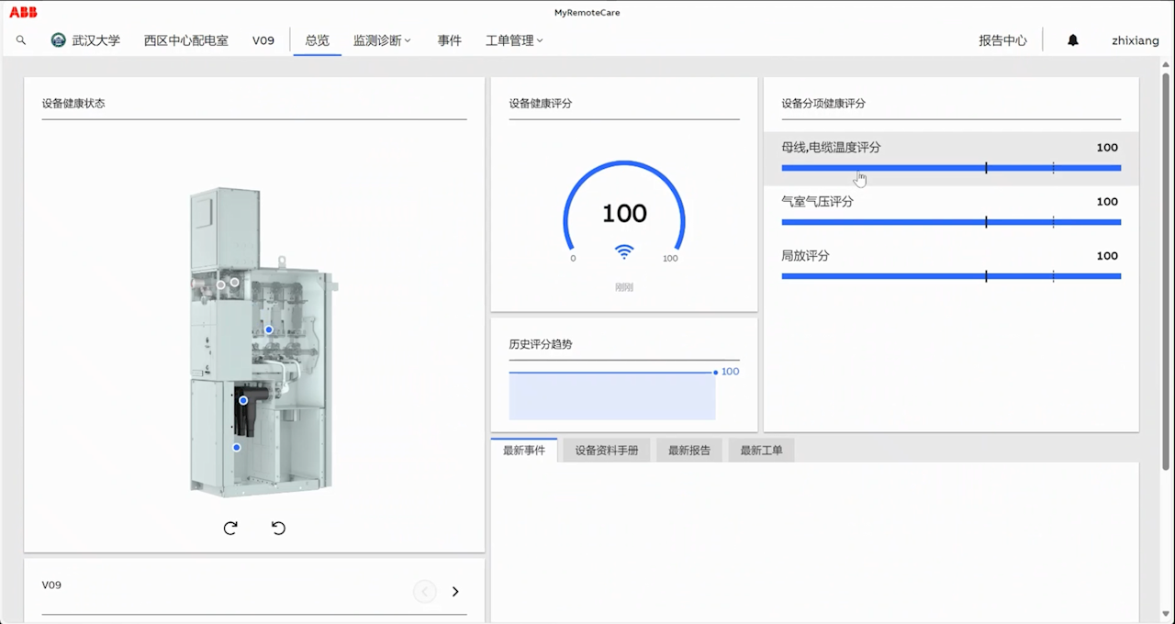Click the 武汉大学 avatar icon
Viewport: 1175px width, 624px height.
click(58, 40)
